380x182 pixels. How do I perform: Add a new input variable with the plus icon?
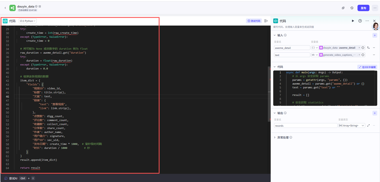coord(375,35)
